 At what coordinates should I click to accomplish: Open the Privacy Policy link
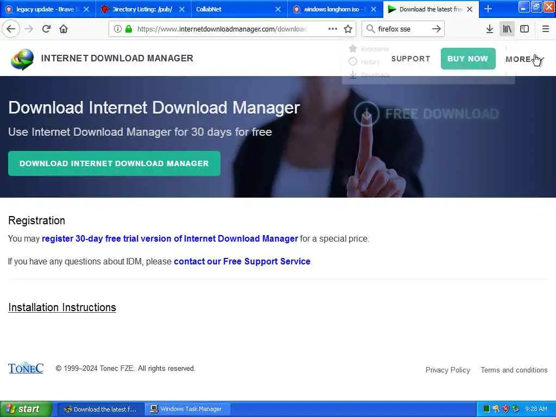[447, 370]
